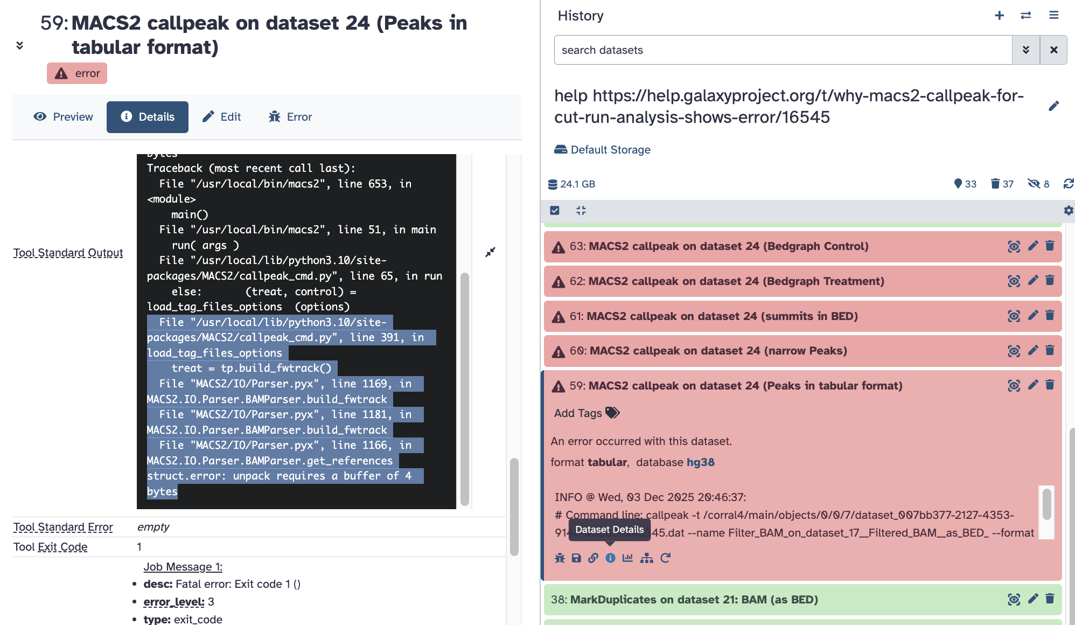Click the hg38 database link
This screenshot has width=1075, height=625.
coord(700,462)
